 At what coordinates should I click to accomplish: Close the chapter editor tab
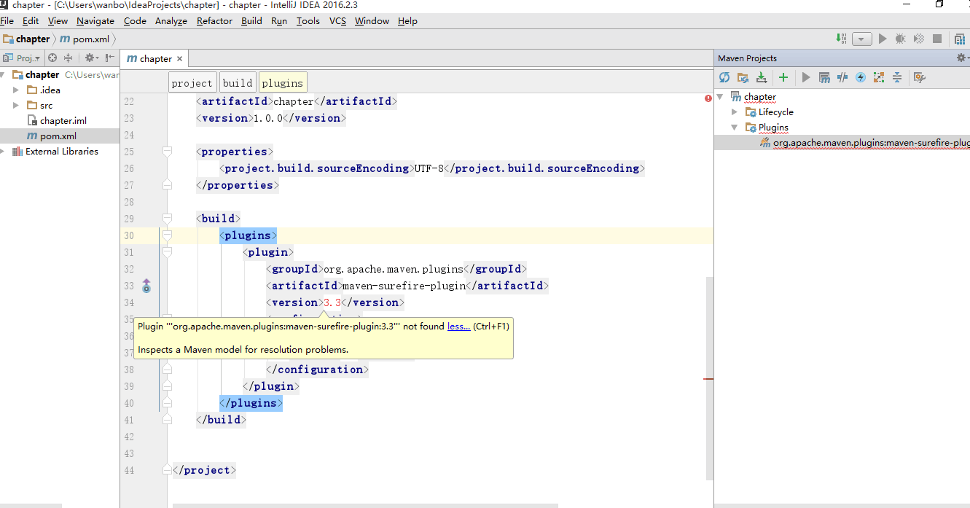(x=179, y=59)
